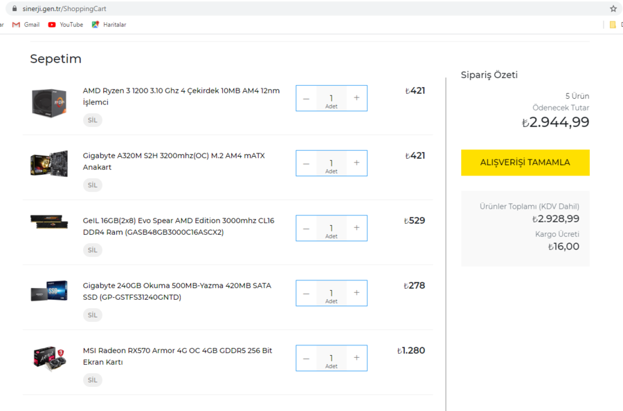Open GeIL 16GB Evo Spear Ram link

(x=179, y=227)
